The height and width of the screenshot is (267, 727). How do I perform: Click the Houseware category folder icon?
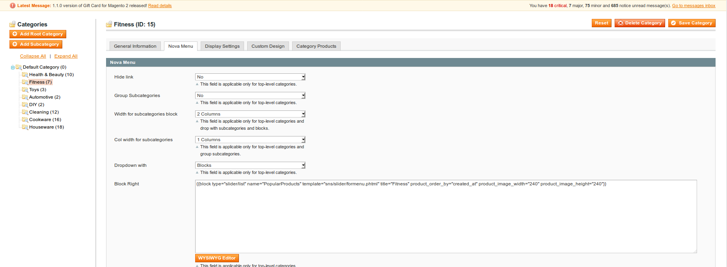(25, 127)
